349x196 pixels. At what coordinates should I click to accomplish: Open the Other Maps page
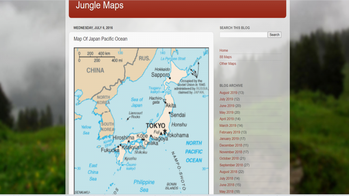228,64
